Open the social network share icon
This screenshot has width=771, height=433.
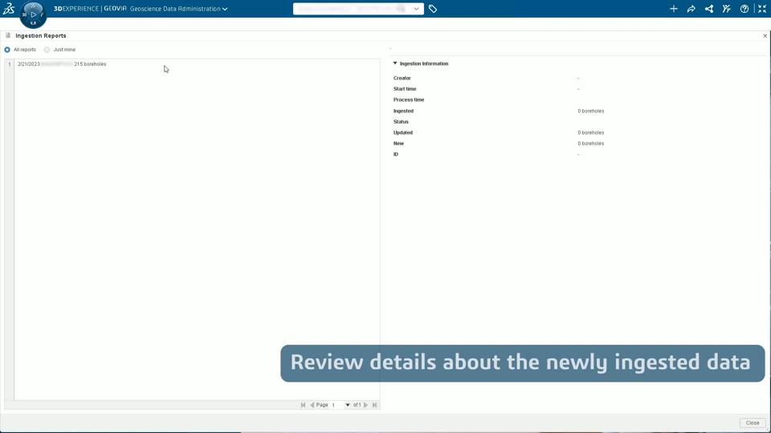(709, 9)
